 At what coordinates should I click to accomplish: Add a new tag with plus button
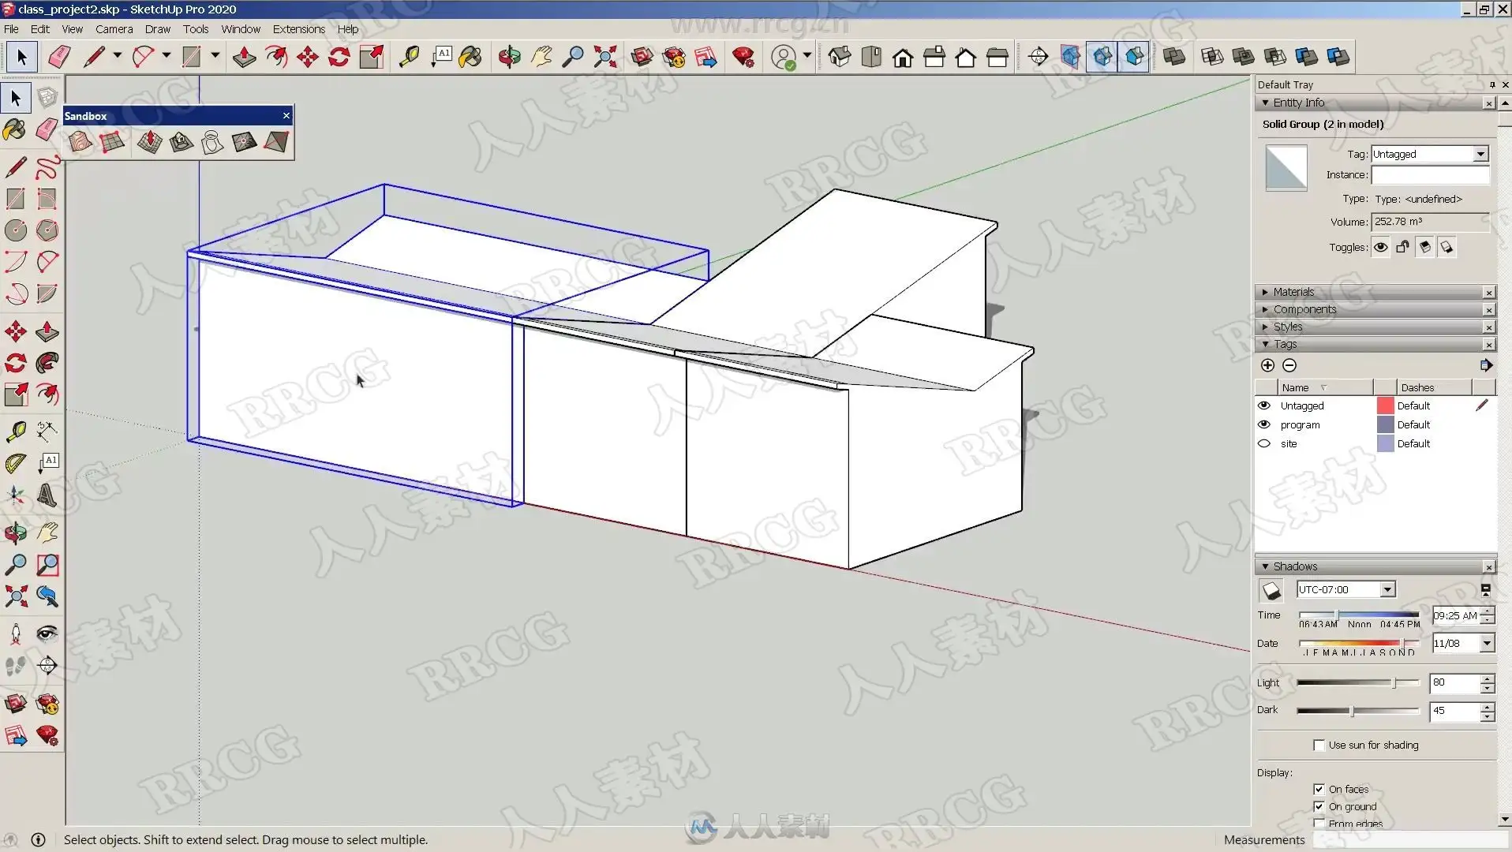(x=1267, y=365)
